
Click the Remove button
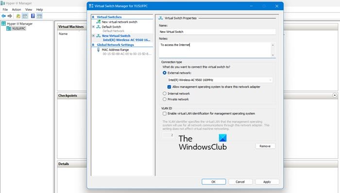(x=265, y=146)
